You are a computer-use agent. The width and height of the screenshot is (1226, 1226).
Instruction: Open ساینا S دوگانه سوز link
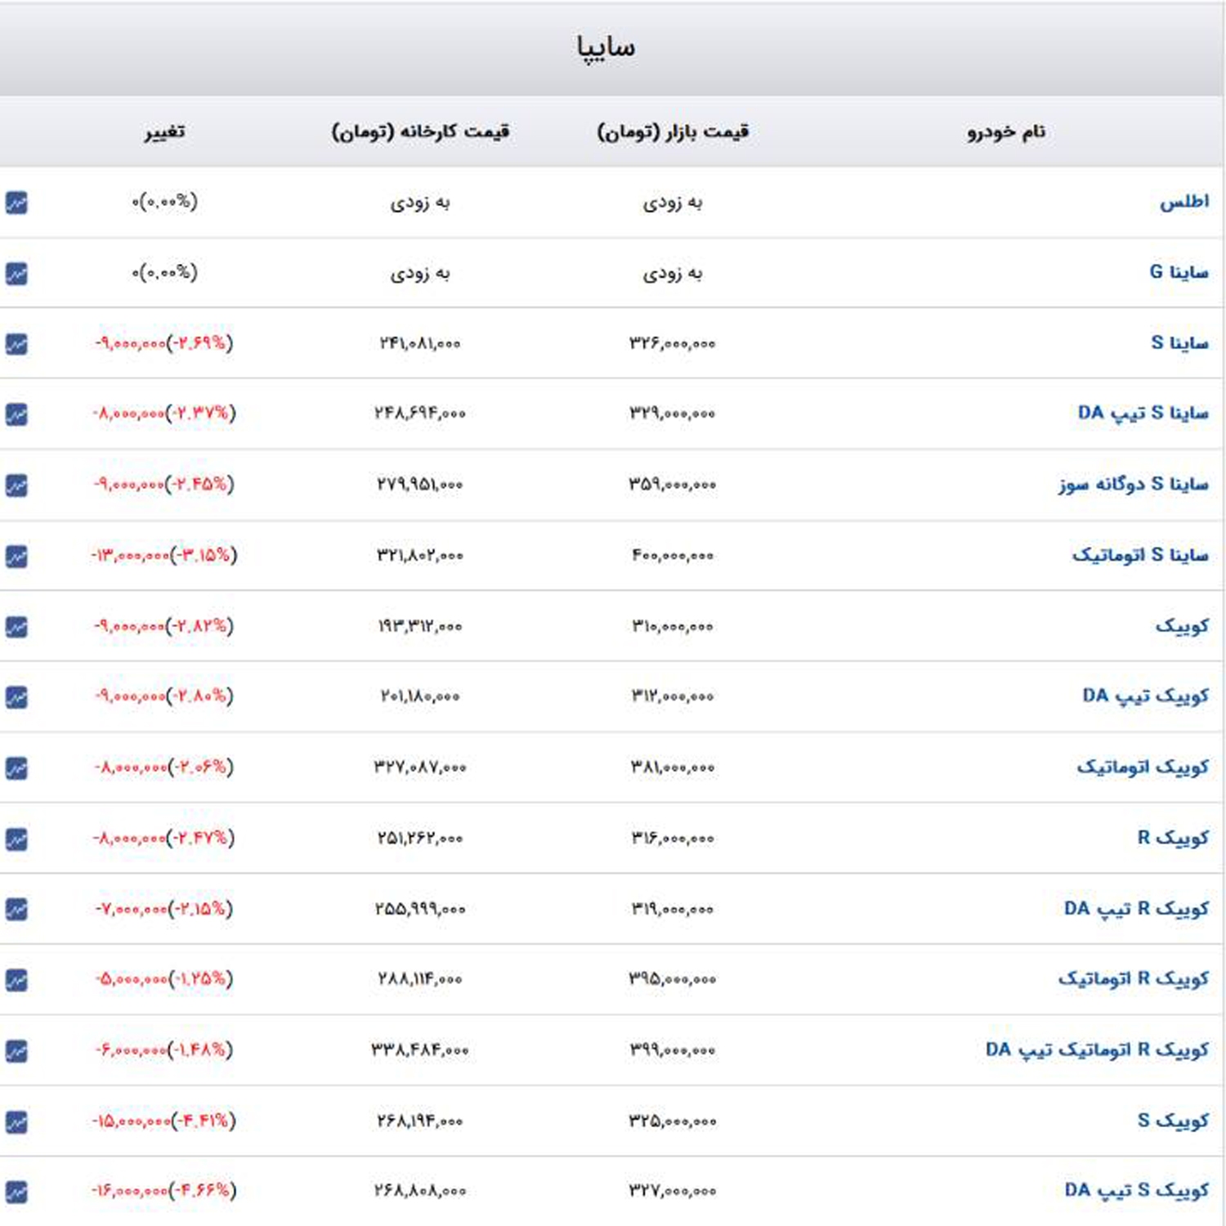[x=1133, y=485]
